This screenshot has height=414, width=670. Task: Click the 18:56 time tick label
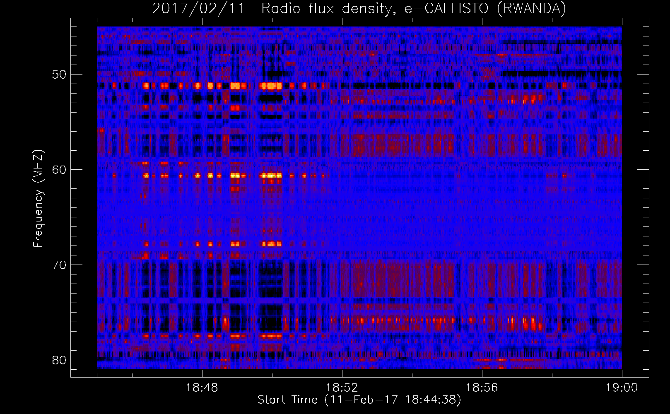[x=482, y=388]
